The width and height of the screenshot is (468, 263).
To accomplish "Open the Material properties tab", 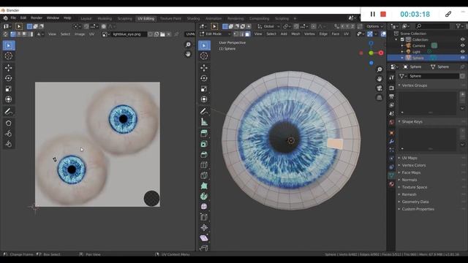I will coord(392,184).
